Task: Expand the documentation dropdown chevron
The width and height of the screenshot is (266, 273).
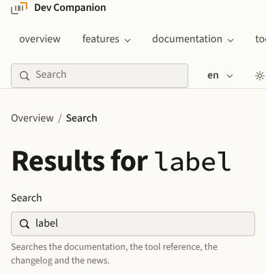Action: tap(231, 40)
